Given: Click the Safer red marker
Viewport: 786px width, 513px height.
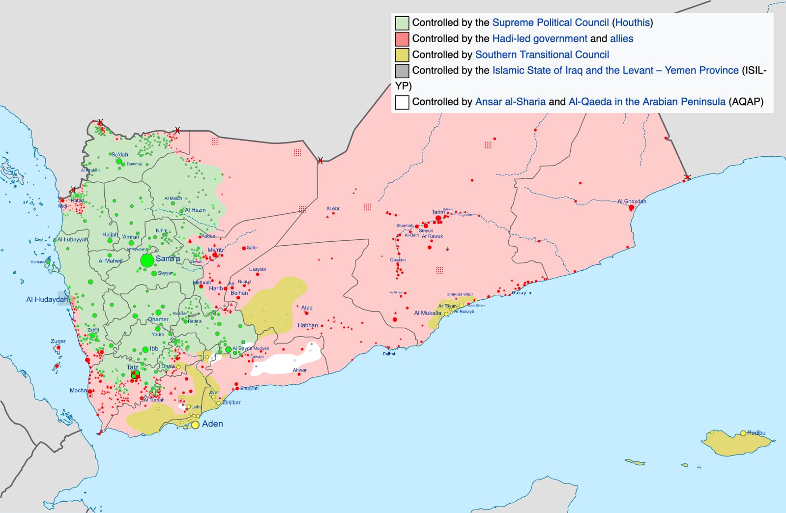Looking at the screenshot, I should coord(244,248).
